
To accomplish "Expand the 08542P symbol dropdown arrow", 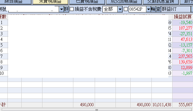I will [148, 9].
